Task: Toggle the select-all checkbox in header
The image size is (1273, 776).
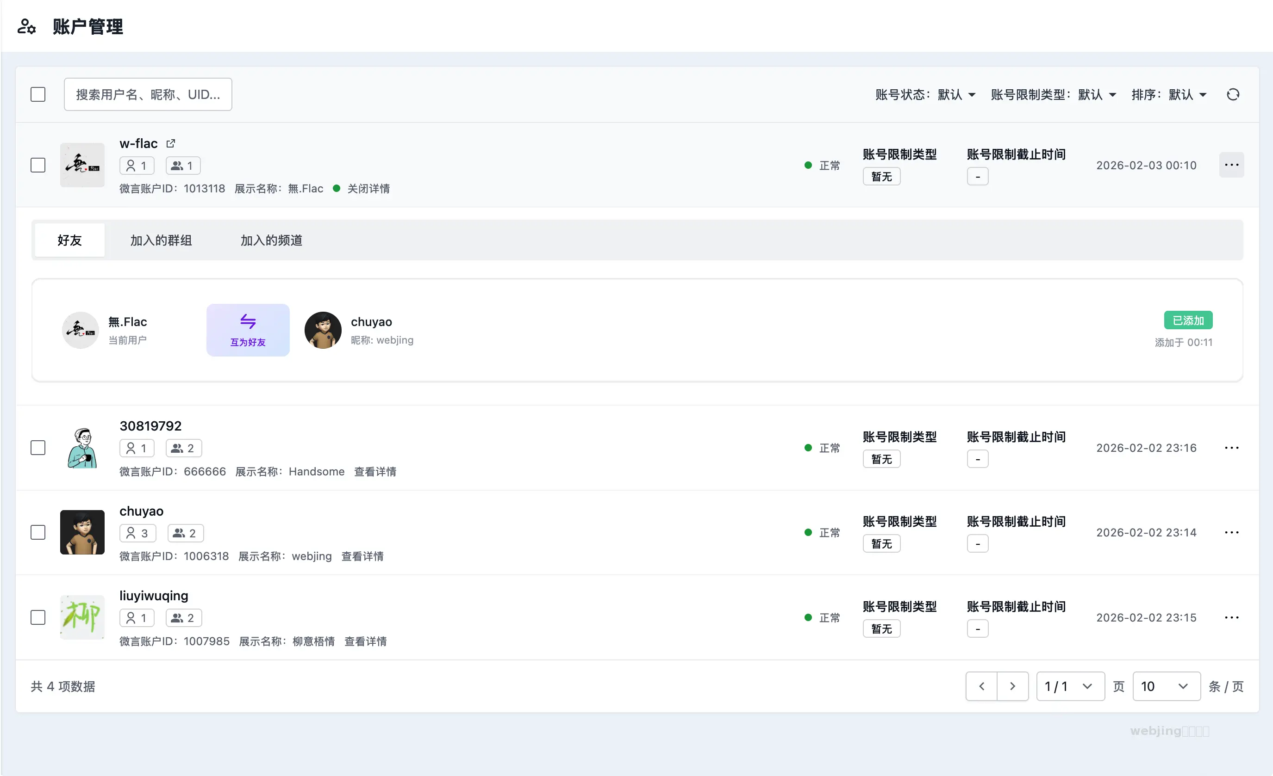Action: tap(37, 94)
